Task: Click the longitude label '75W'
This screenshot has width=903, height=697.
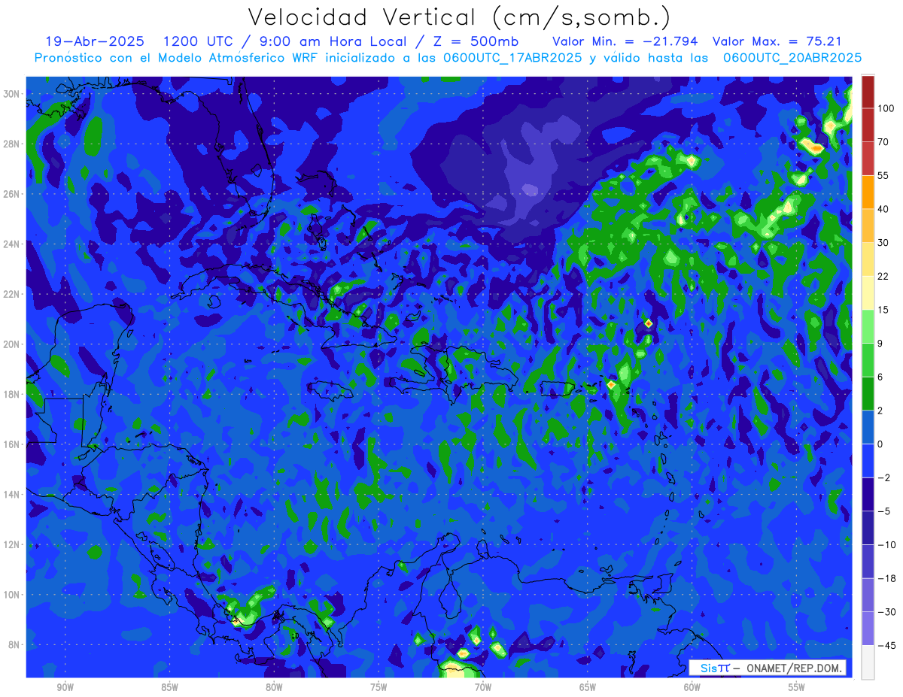Action: pos(379,687)
